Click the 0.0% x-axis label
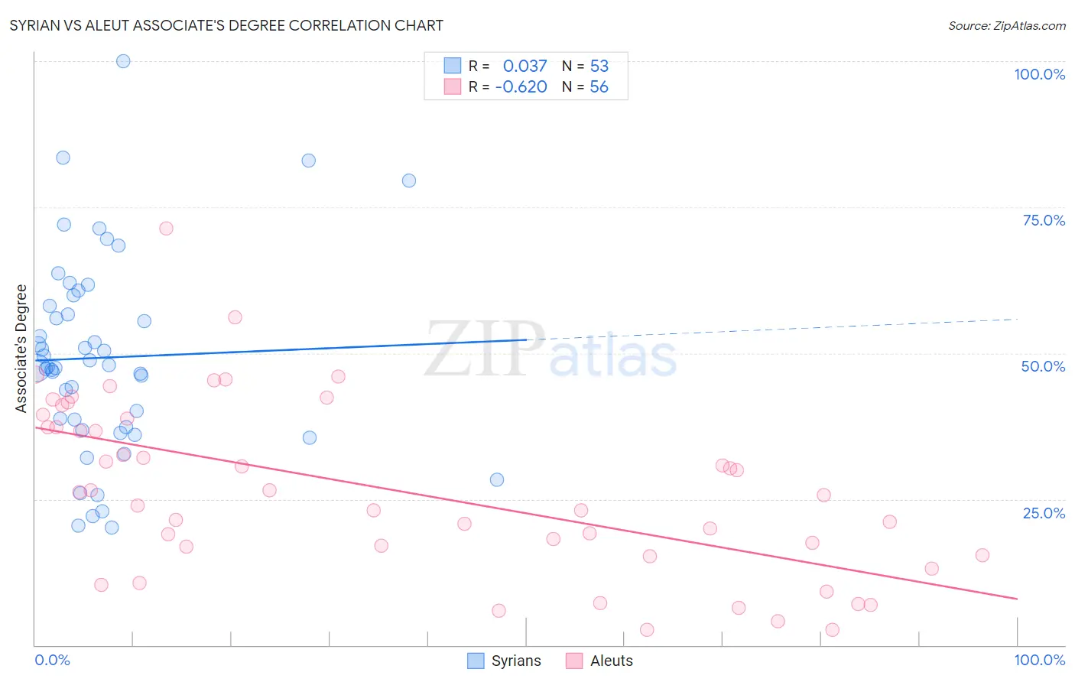The width and height of the screenshot is (1075, 682). [x=52, y=660]
